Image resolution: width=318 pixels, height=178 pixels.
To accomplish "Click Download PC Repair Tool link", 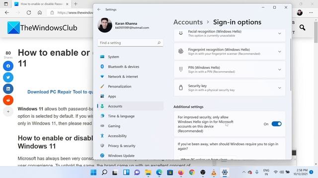I will pos(60,92).
